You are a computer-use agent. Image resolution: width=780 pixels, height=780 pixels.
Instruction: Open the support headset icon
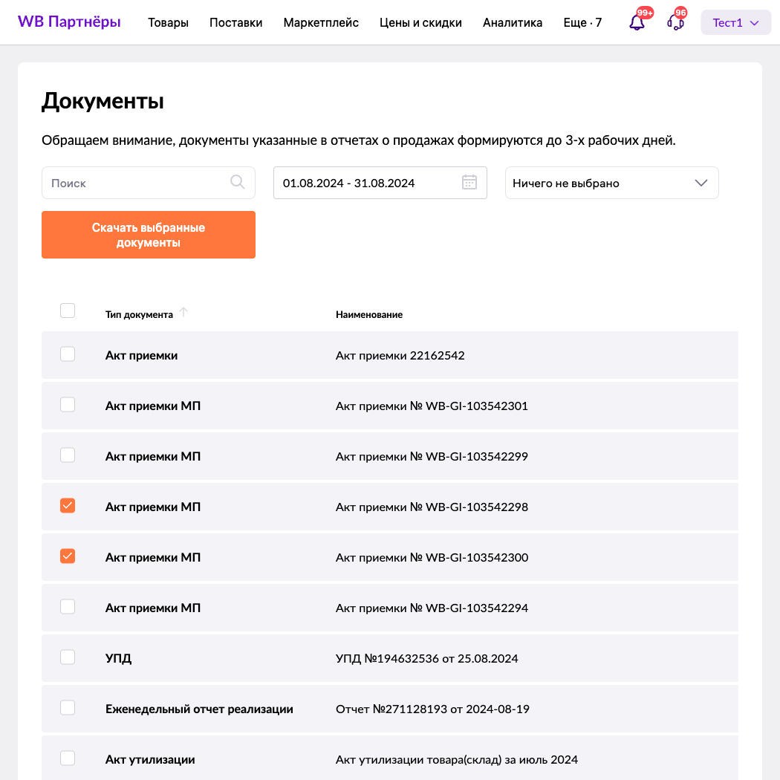click(x=675, y=22)
